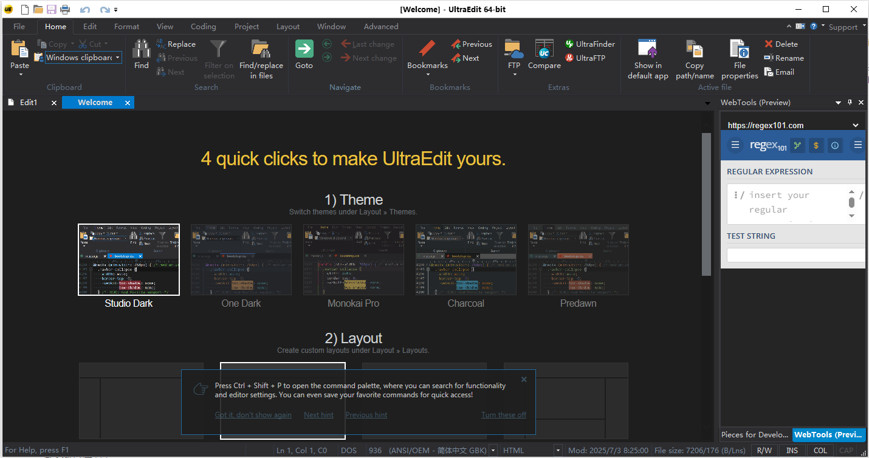Expand the regex101.com URL dropdown
The width and height of the screenshot is (869, 458).
[x=856, y=125]
